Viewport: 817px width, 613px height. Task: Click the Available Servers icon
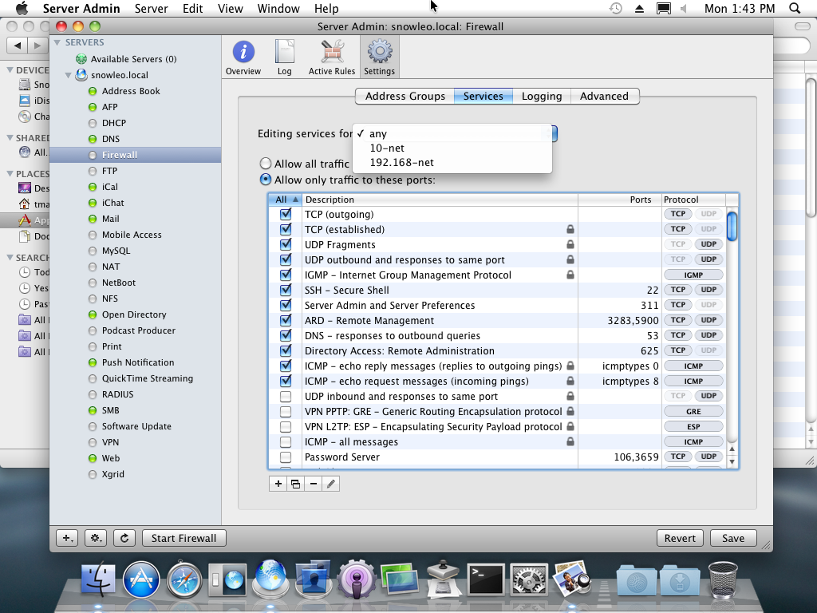[x=81, y=59]
